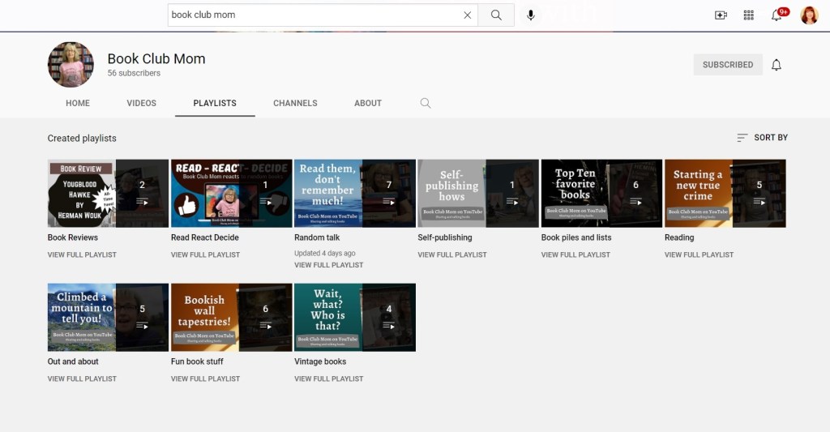Open the Random talk playlist title
This screenshot has width=830, height=432.
tap(317, 237)
